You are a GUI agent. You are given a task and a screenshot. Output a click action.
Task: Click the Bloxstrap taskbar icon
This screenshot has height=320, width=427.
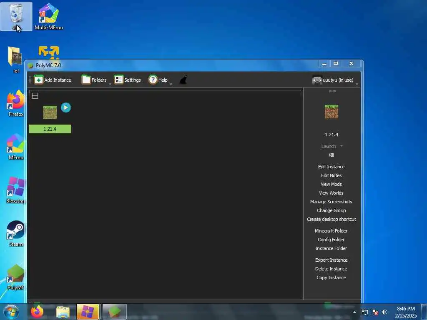click(x=88, y=312)
